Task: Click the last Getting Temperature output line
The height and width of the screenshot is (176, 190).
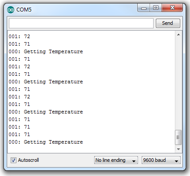Action: (46, 142)
